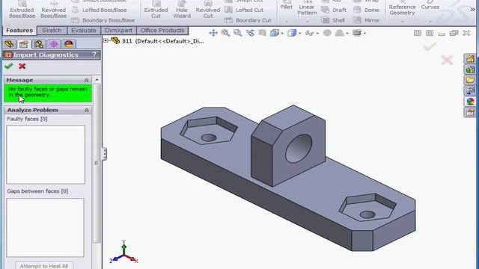Activate the Pan view tool
479x269 pixels.
coord(213,33)
